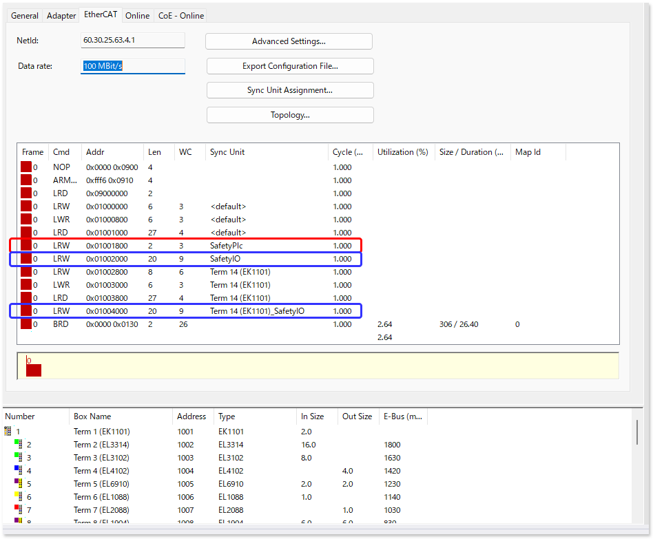This screenshot has width=653, height=539.
Task: Click the red frame block in the yellow frame bar
Action: click(33, 370)
